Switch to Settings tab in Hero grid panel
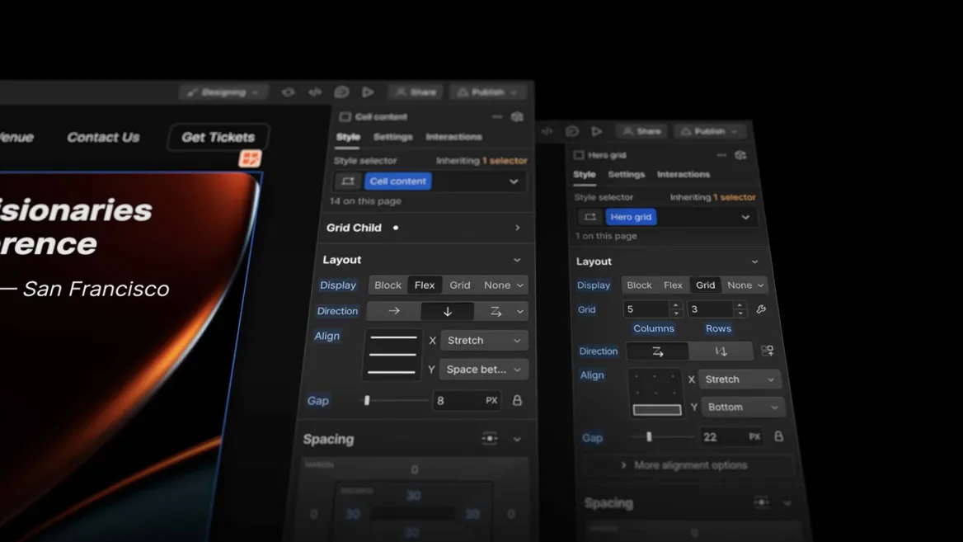 point(627,175)
